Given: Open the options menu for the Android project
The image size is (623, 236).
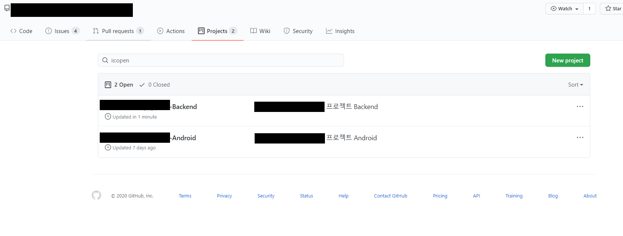Looking at the screenshot, I should pyautogui.click(x=580, y=137).
